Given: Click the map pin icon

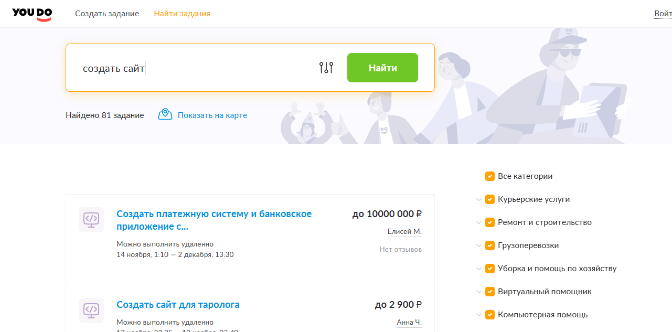Looking at the screenshot, I should (165, 115).
